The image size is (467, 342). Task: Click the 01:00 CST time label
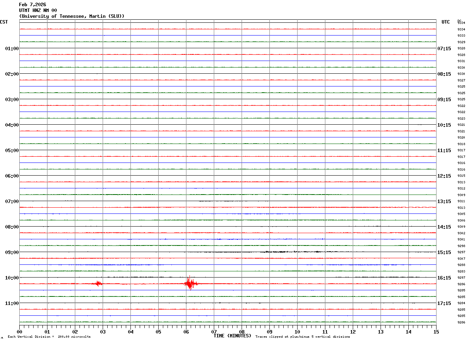click(x=12, y=48)
